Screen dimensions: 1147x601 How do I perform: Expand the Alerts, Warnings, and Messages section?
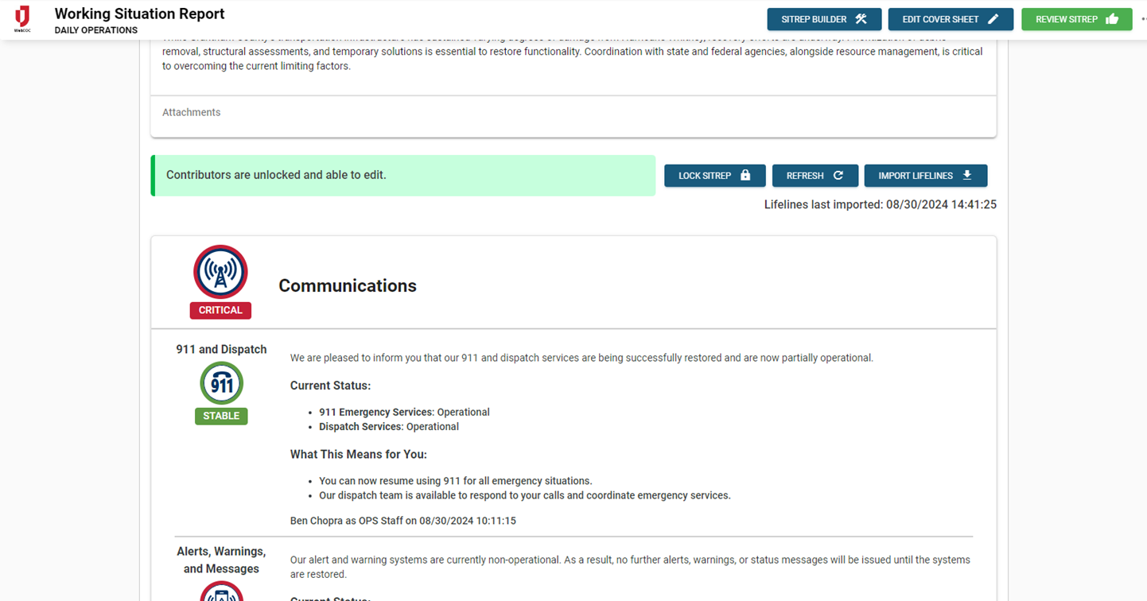click(222, 560)
